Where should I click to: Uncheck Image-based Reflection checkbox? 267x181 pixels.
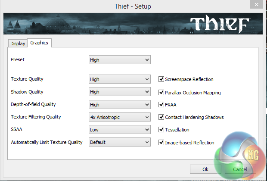click(x=161, y=143)
